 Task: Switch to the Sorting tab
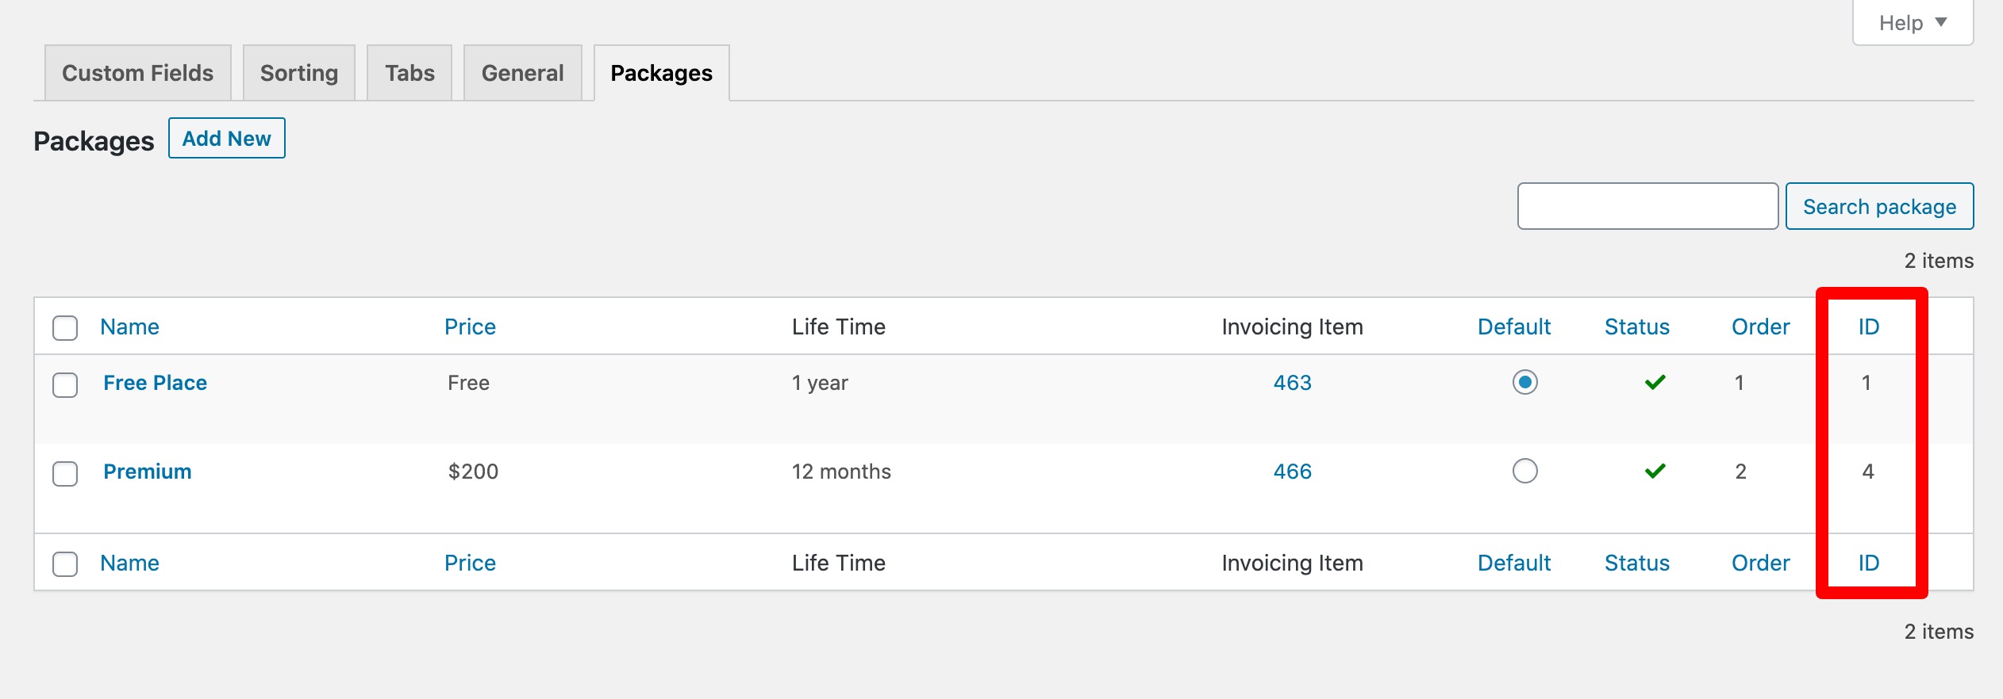(x=299, y=73)
